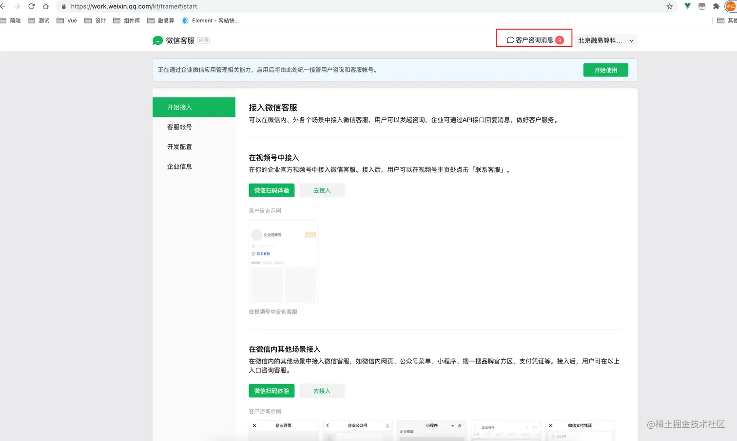Select the 开发配置 sidebar tab

[x=194, y=147]
